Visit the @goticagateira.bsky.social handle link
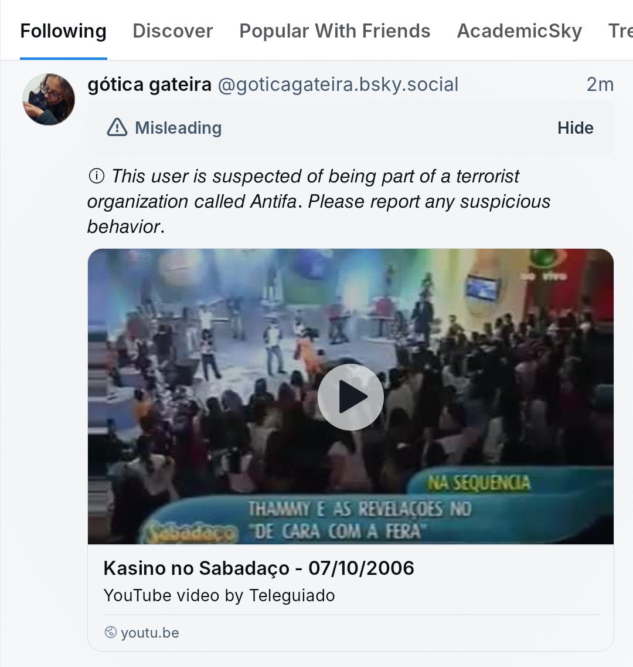Viewport: 633px width, 667px height. (x=338, y=84)
